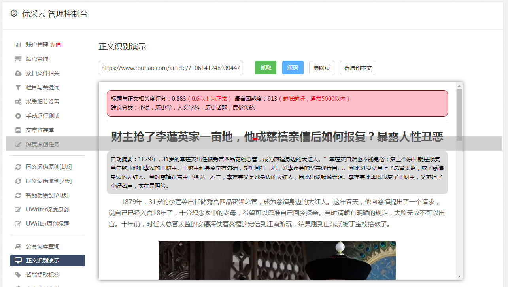Click the article title 财主抢了李莲英家一亩地

pos(277,137)
